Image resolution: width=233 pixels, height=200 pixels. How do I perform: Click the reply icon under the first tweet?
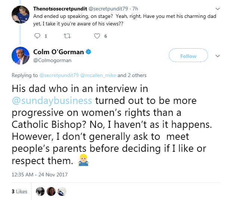[37, 36]
